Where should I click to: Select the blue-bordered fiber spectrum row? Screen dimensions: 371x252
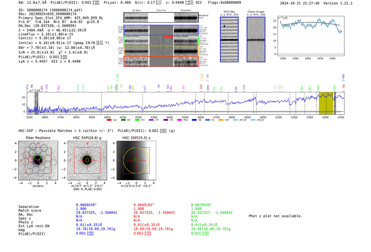[161, 30]
